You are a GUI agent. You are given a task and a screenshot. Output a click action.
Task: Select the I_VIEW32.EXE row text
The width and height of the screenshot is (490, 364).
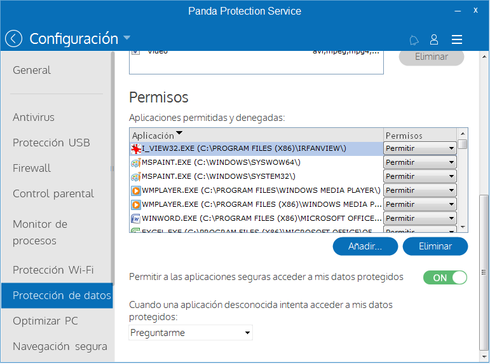pos(244,148)
